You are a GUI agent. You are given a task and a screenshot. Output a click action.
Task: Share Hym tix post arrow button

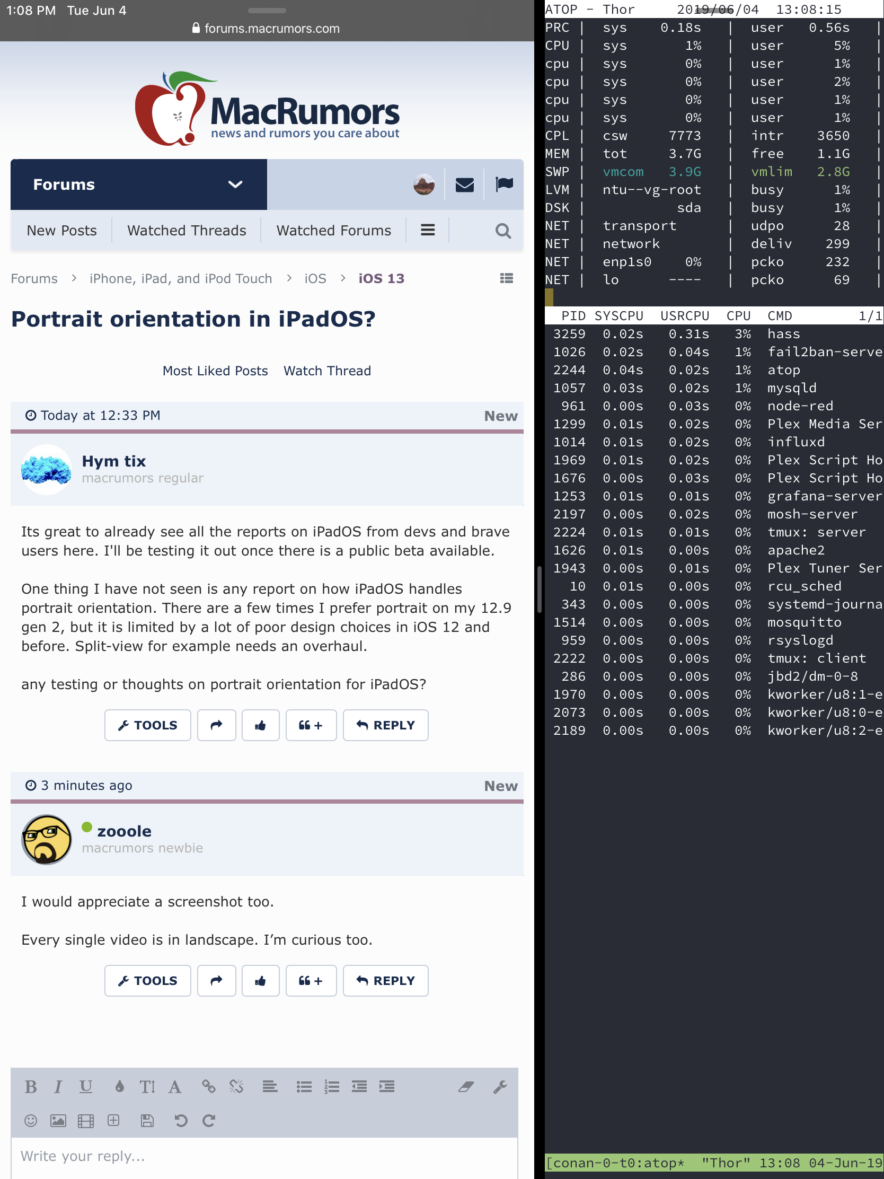click(x=216, y=725)
